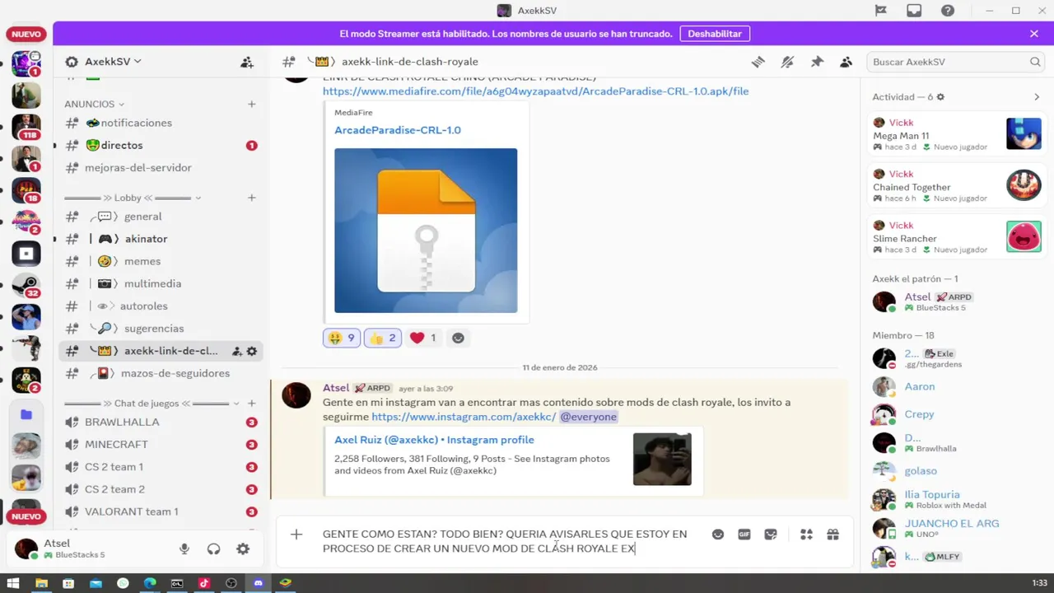Click invite icon on axekk-link-de-cl channel
This screenshot has height=593, width=1054.
pyautogui.click(x=237, y=351)
